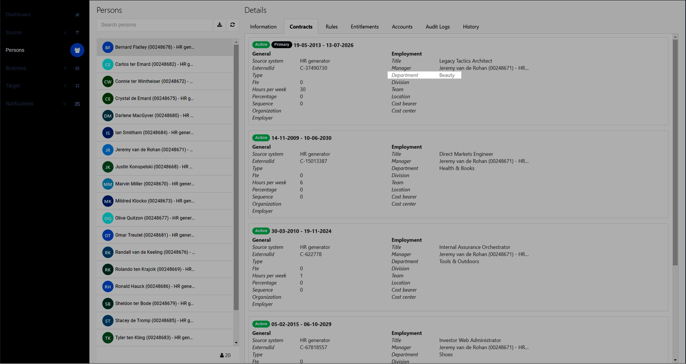686x364 pixels.
Task: Click the persons list scroll down arrow
Action: tap(236, 343)
